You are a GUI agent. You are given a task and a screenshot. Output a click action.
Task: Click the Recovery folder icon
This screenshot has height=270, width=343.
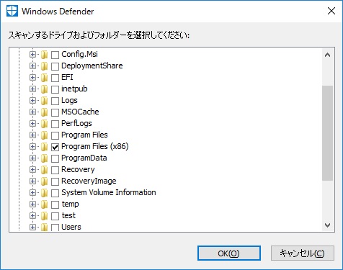coord(44,170)
